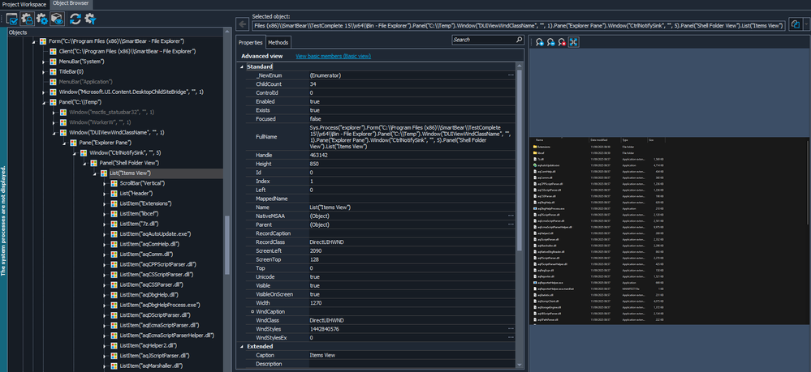Image resolution: width=811 pixels, height=372 pixels.
Task: Open the Project Workspace tab
Action: pyautogui.click(x=24, y=4)
